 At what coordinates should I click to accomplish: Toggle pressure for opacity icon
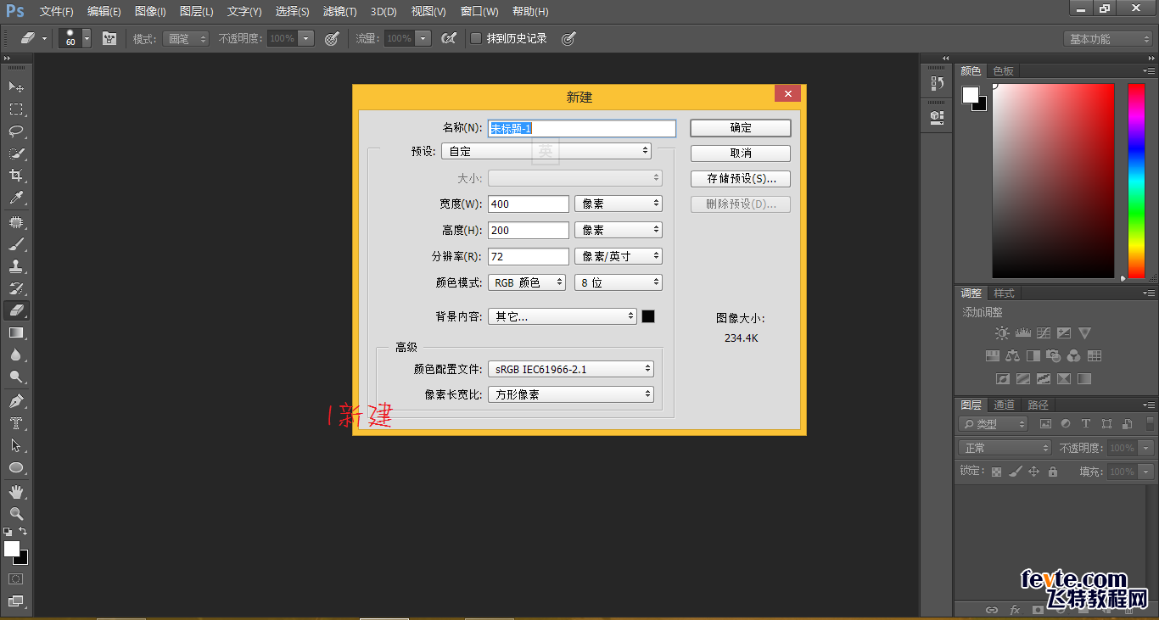pos(332,38)
